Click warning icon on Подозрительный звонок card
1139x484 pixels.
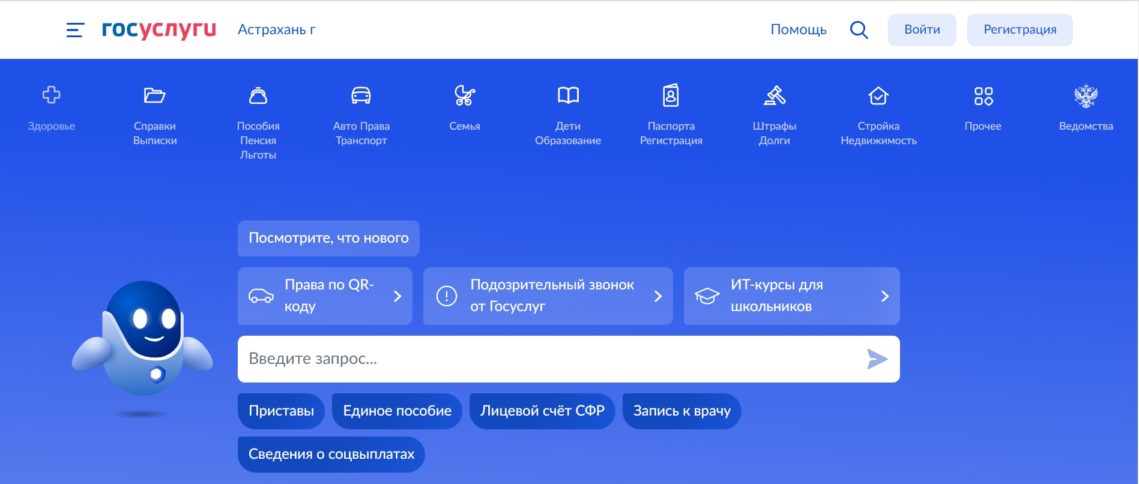pyautogui.click(x=447, y=296)
